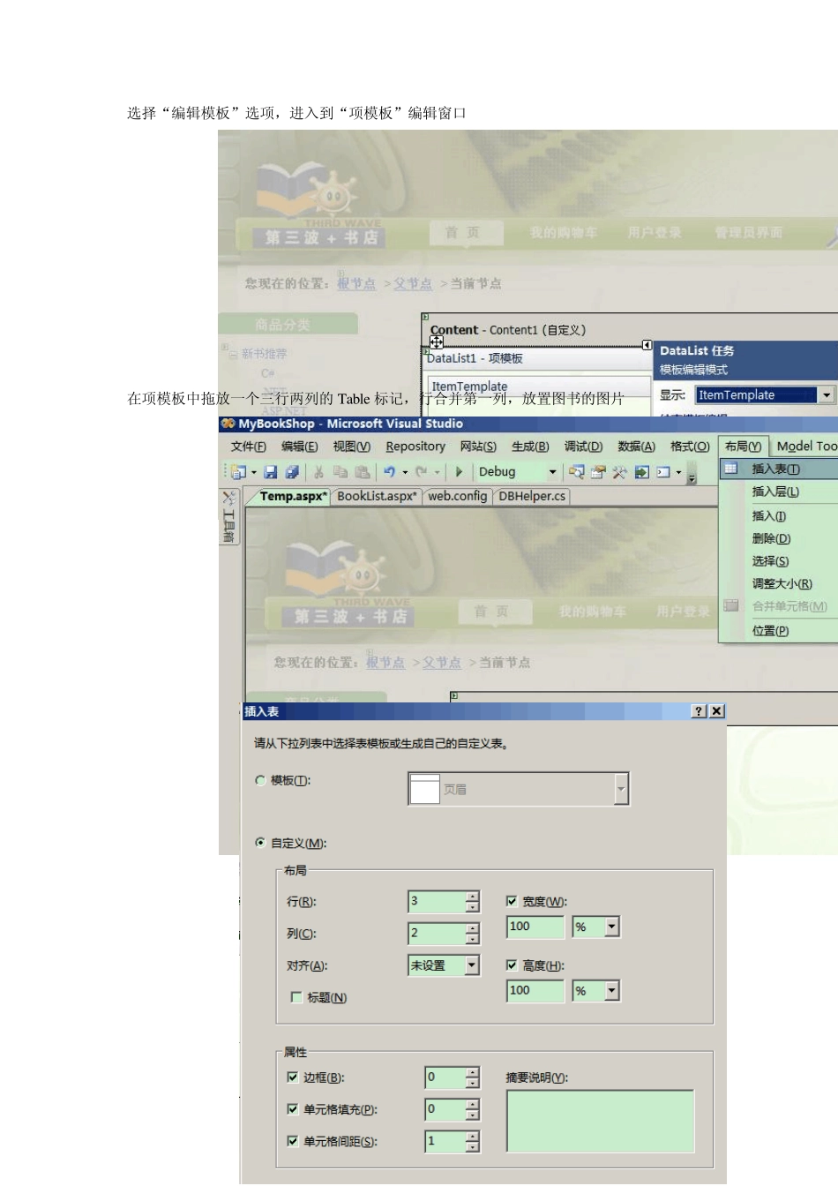Toggle the Height (高度) checkbox
Viewport: 838px width, 1186px height.
click(x=512, y=965)
